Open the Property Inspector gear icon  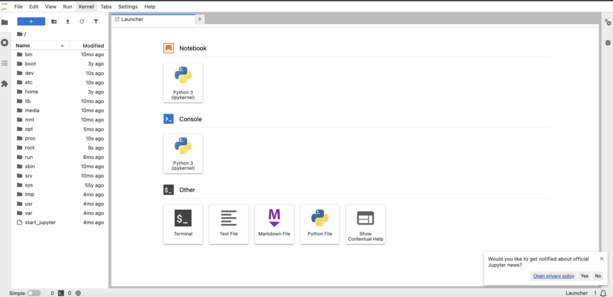click(608, 22)
